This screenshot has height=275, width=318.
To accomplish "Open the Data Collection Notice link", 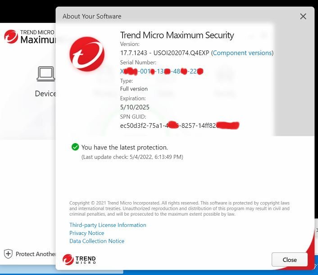I will pos(97,241).
